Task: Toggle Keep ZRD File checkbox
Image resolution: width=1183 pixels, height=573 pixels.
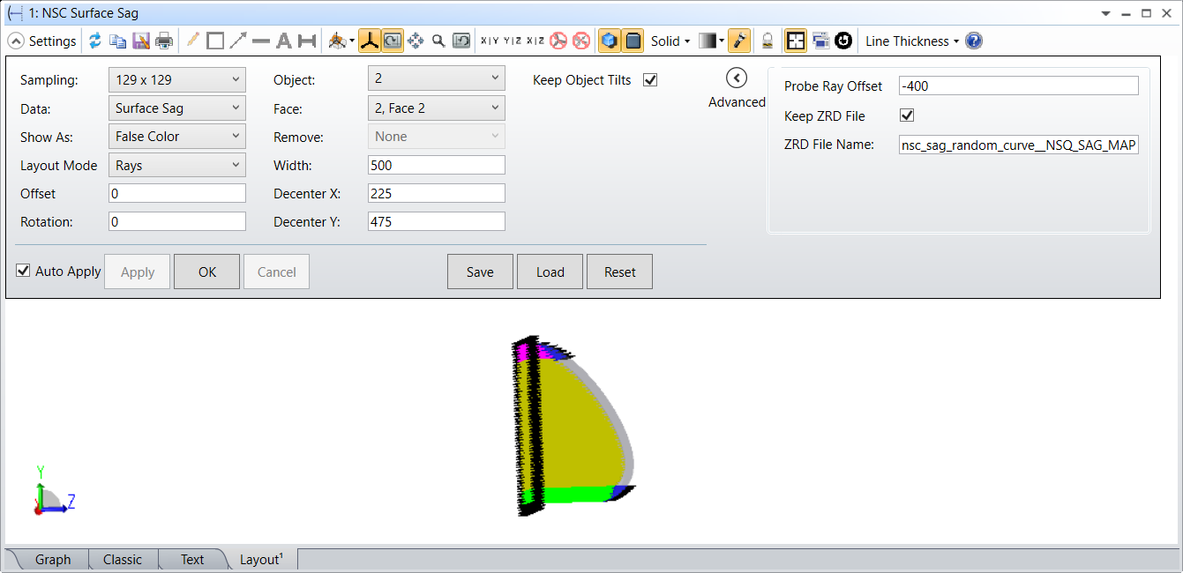Action: coord(906,115)
